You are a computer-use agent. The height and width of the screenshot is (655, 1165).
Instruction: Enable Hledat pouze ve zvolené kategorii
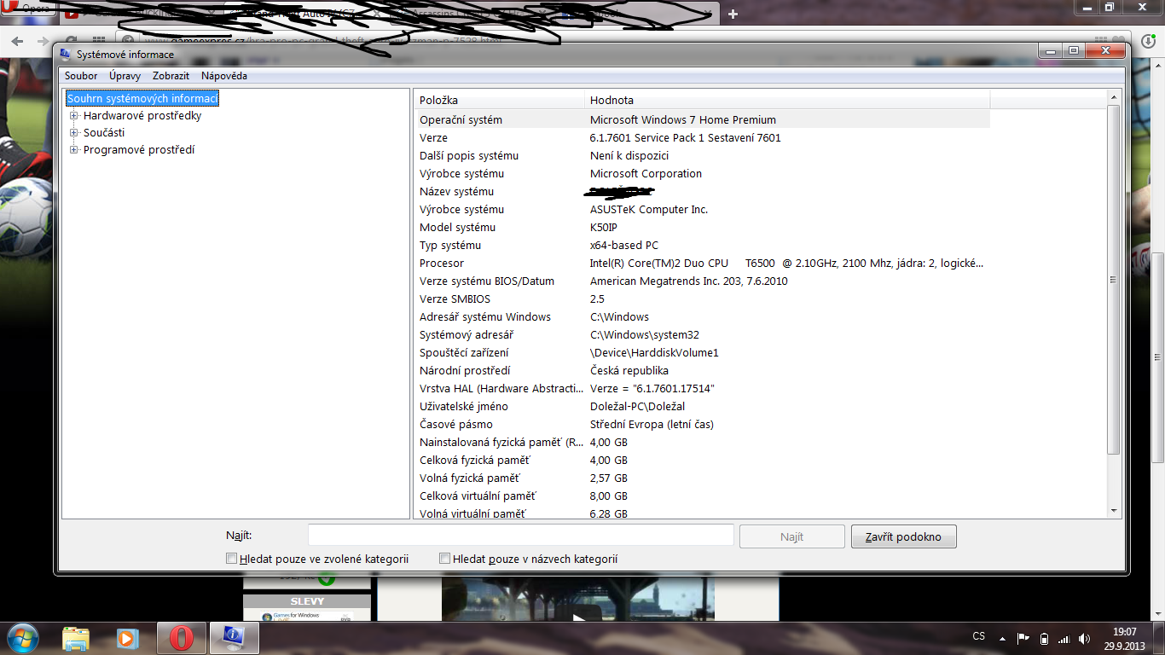(x=231, y=559)
